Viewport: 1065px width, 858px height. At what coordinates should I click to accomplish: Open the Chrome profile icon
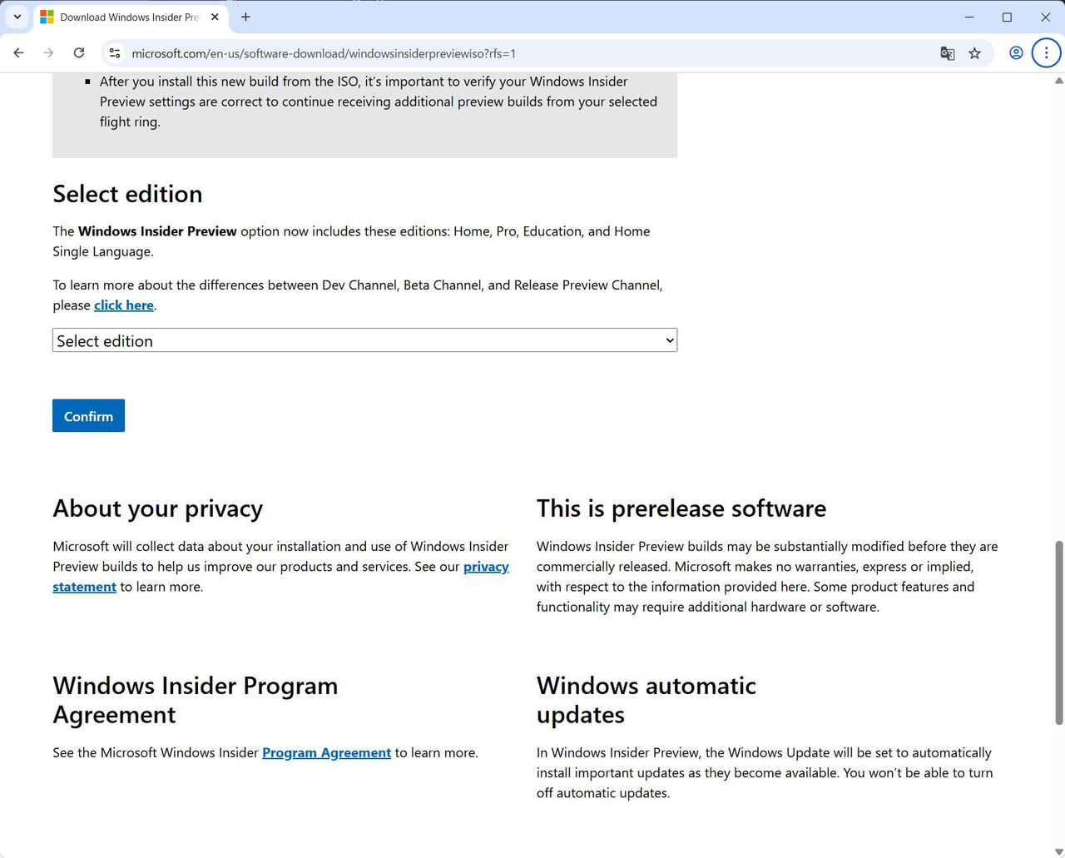pyautogui.click(x=1016, y=53)
